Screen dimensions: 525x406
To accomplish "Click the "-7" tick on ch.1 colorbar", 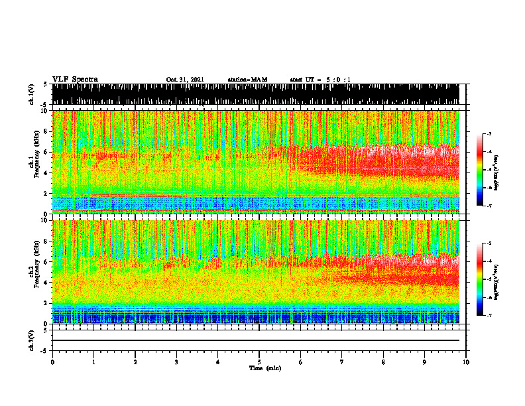I will click(489, 206).
